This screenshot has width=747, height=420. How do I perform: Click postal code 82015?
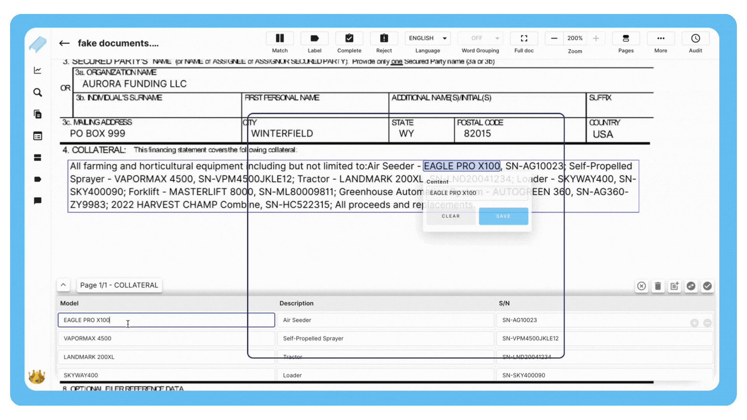tap(477, 133)
